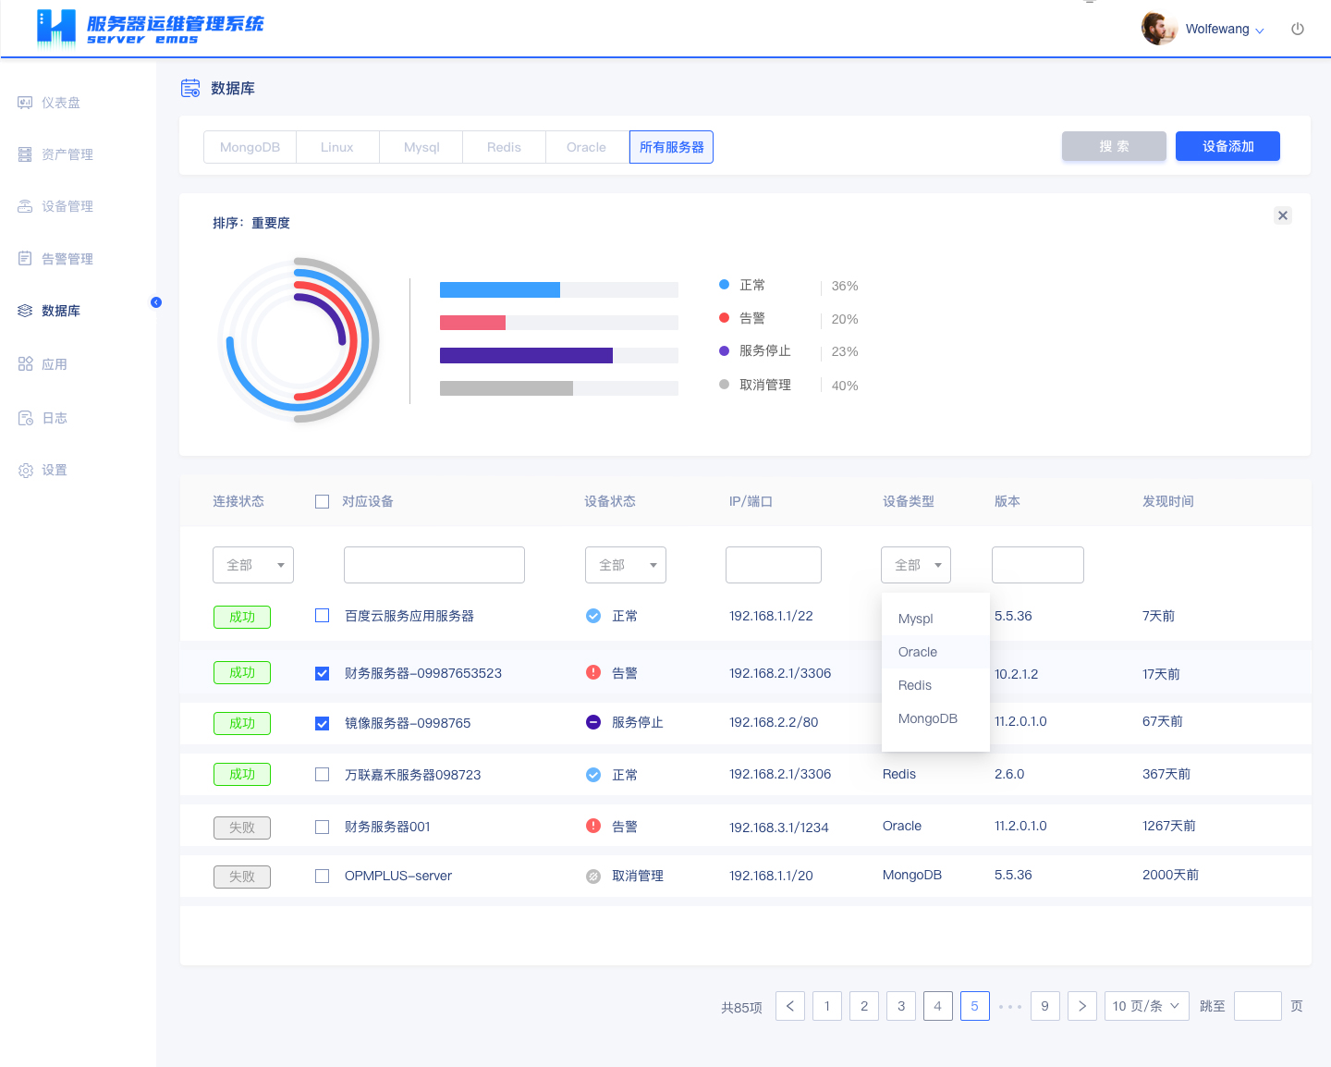
Task: Click the 应用 apps sidebar icon
Action: 25,364
